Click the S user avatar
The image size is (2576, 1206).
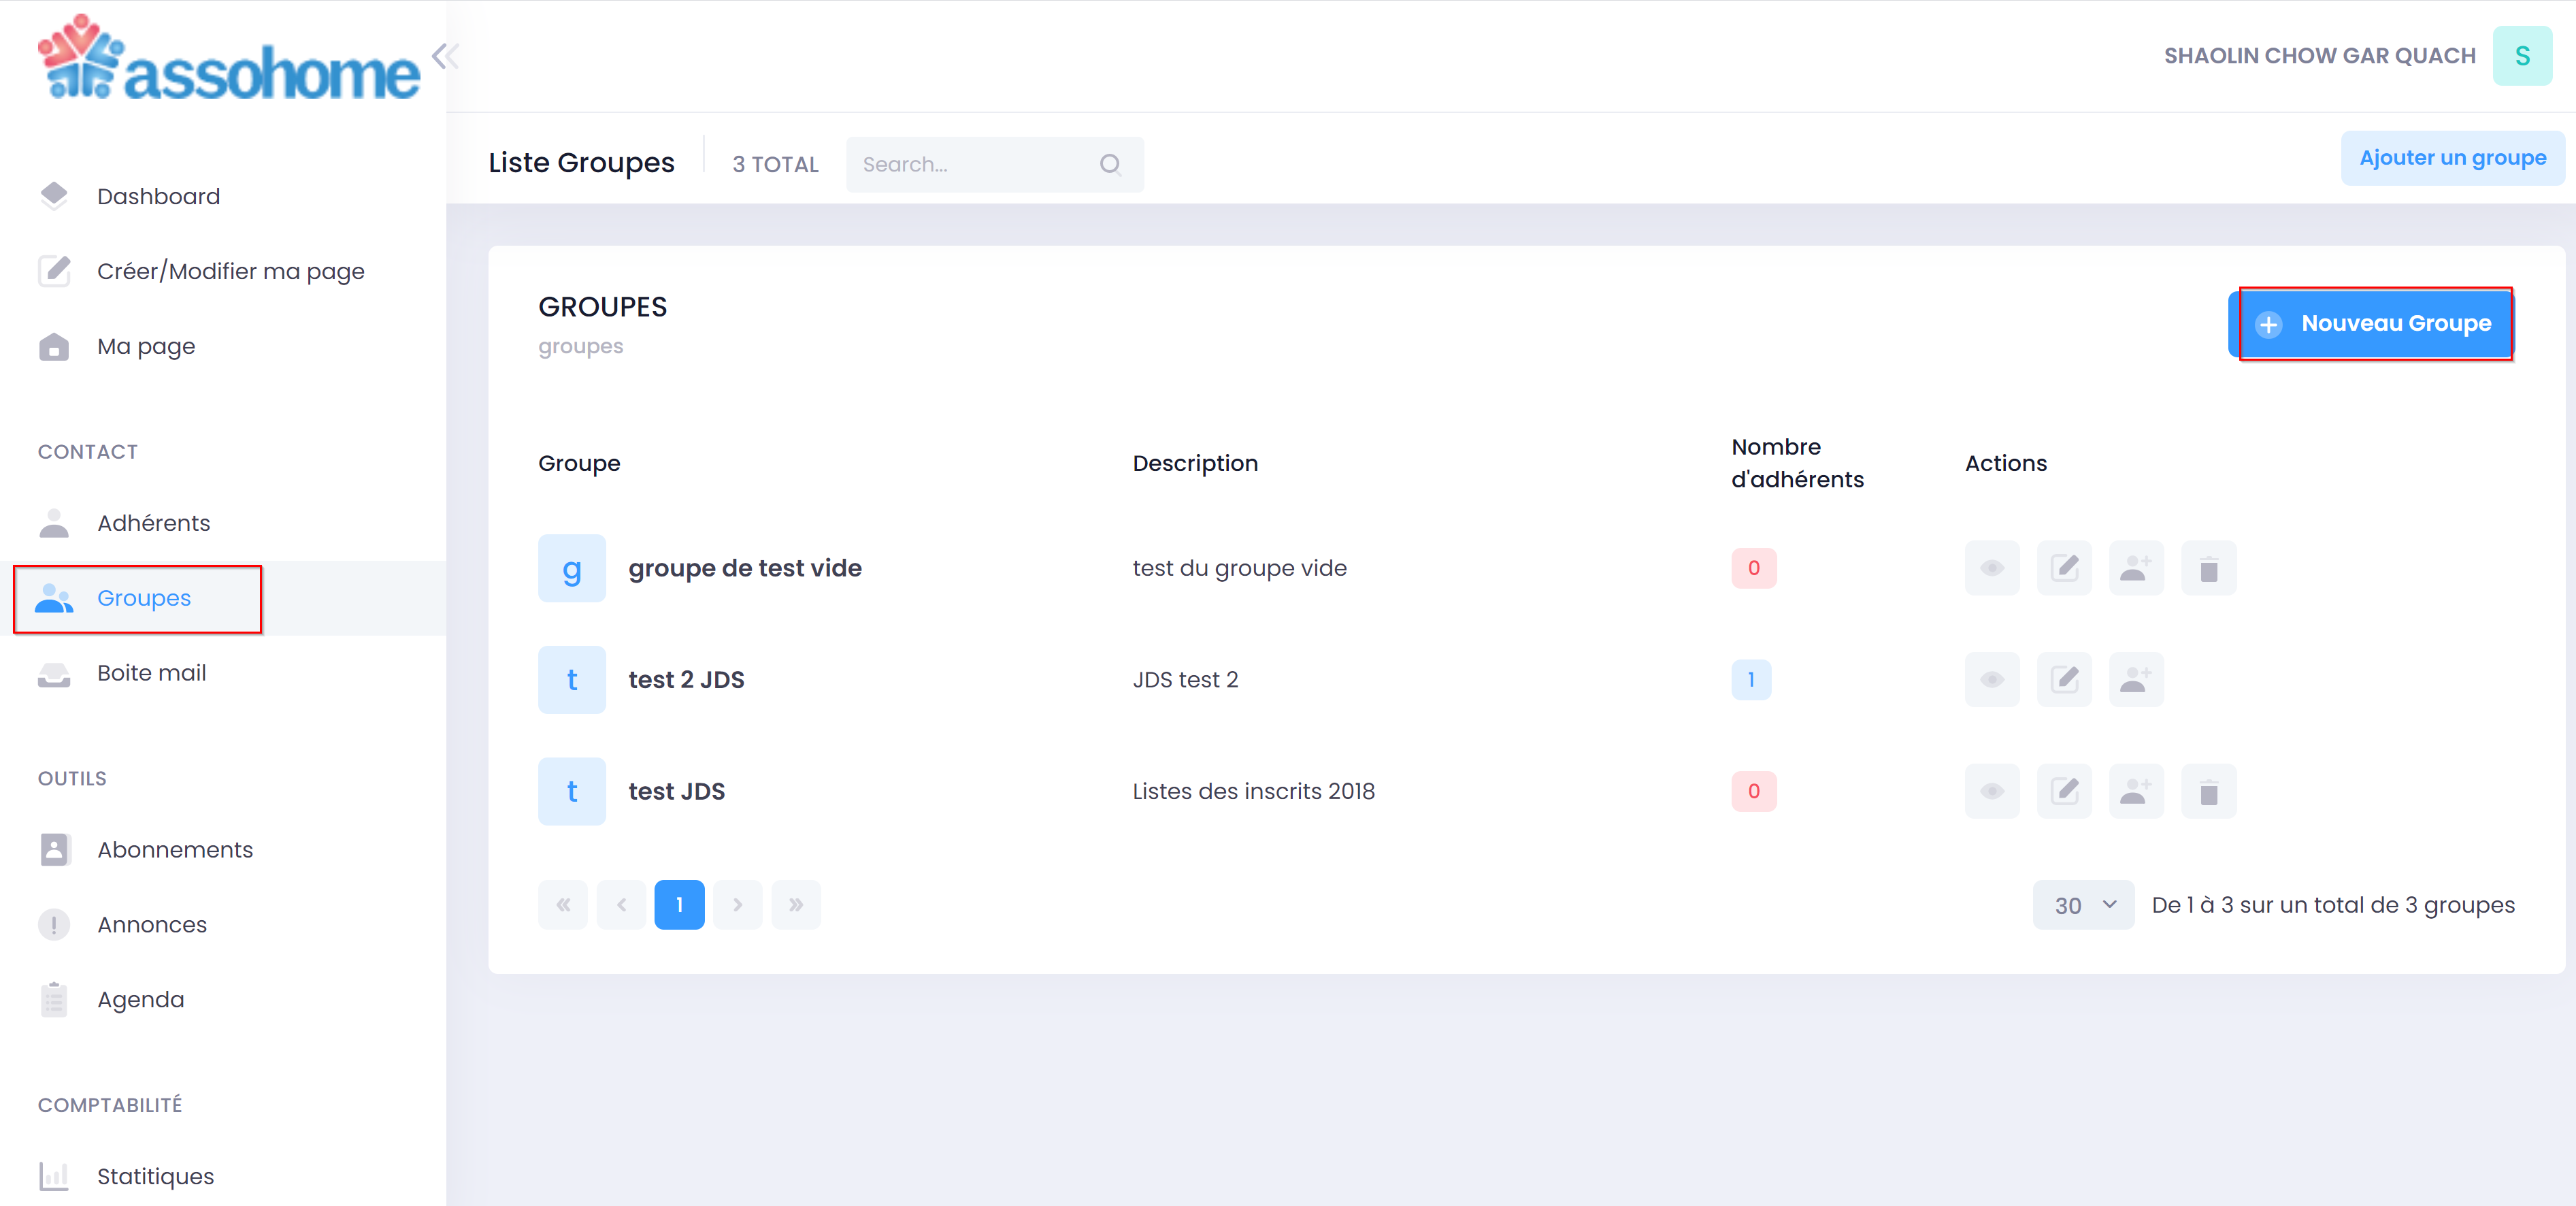pos(2521,56)
